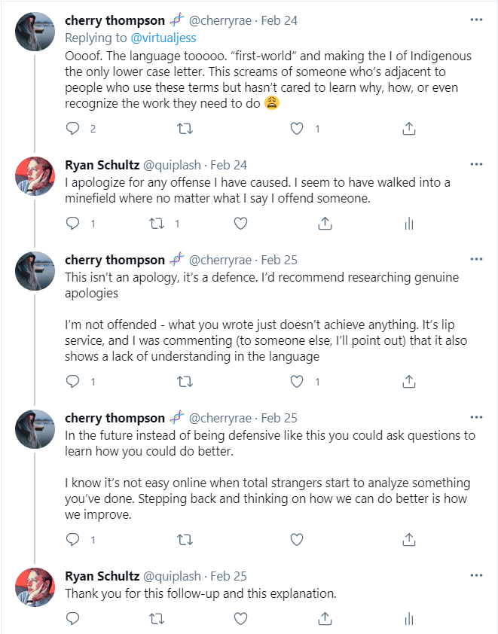The image size is (498, 634).
Task: Reply to the "This isn't an apology" tweet
Action: coord(73,382)
